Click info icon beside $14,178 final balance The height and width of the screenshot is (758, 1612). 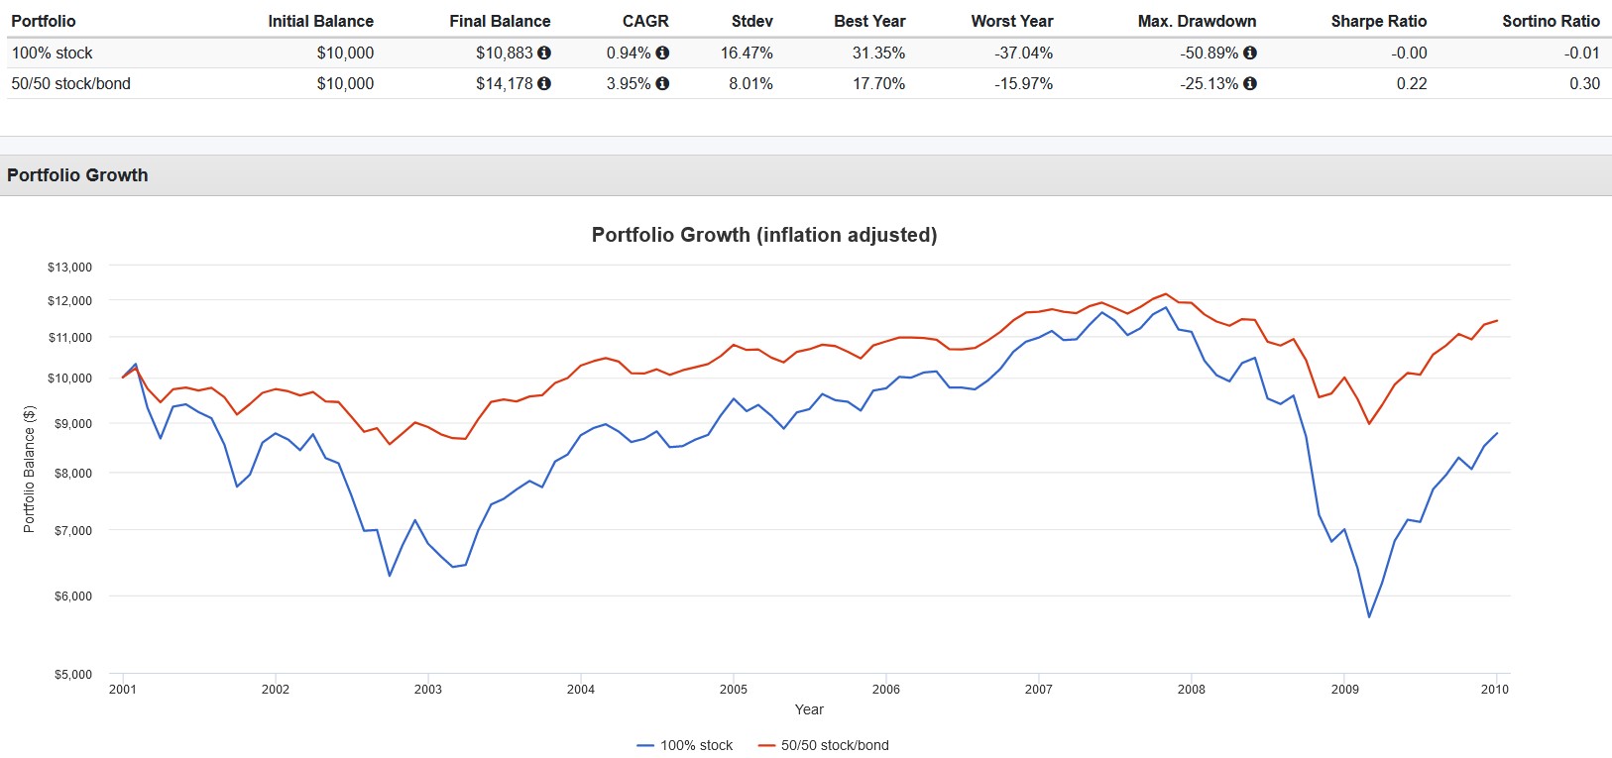[544, 83]
